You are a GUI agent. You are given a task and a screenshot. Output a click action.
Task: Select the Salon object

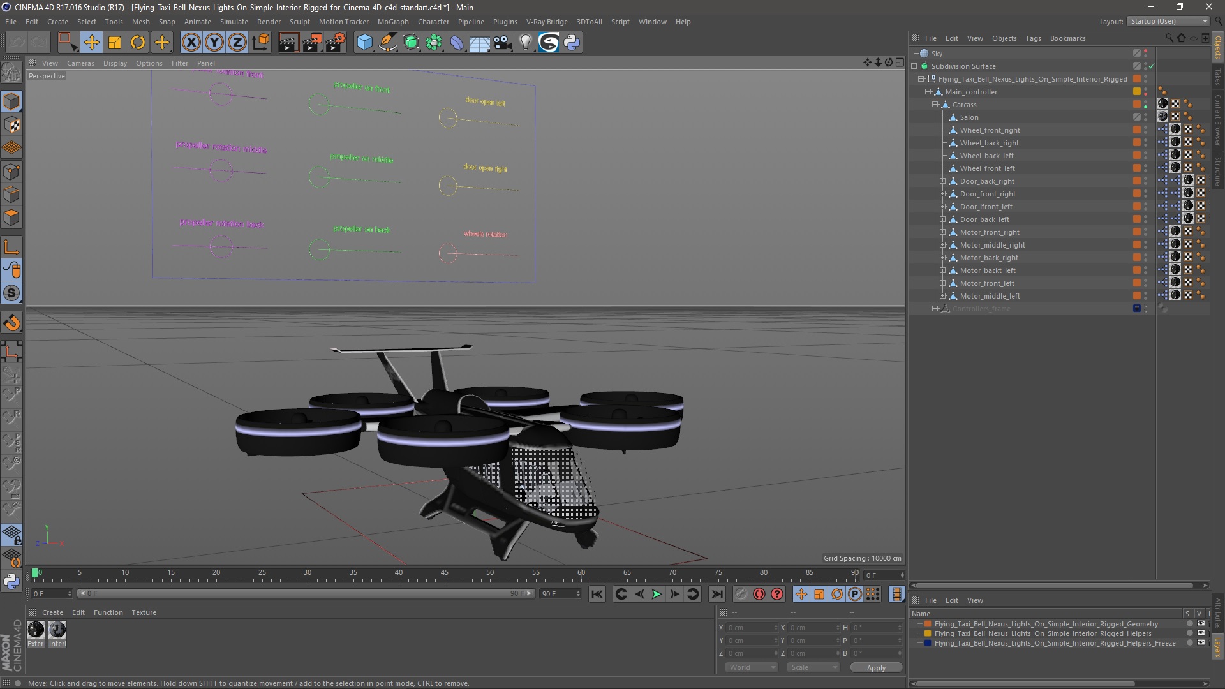coord(969,117)
